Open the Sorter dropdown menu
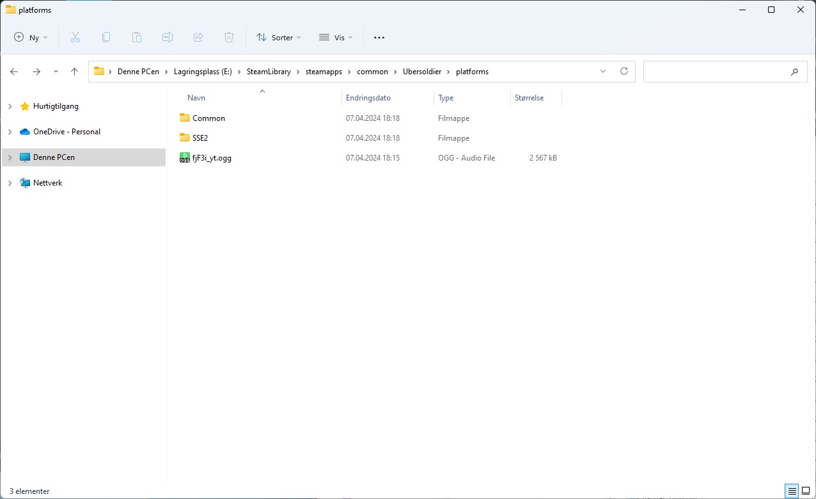 pyautogui.click(x=279, y=38)
